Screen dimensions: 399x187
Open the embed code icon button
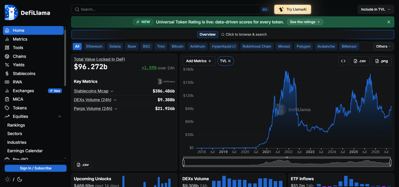click(x=343, y=61)
